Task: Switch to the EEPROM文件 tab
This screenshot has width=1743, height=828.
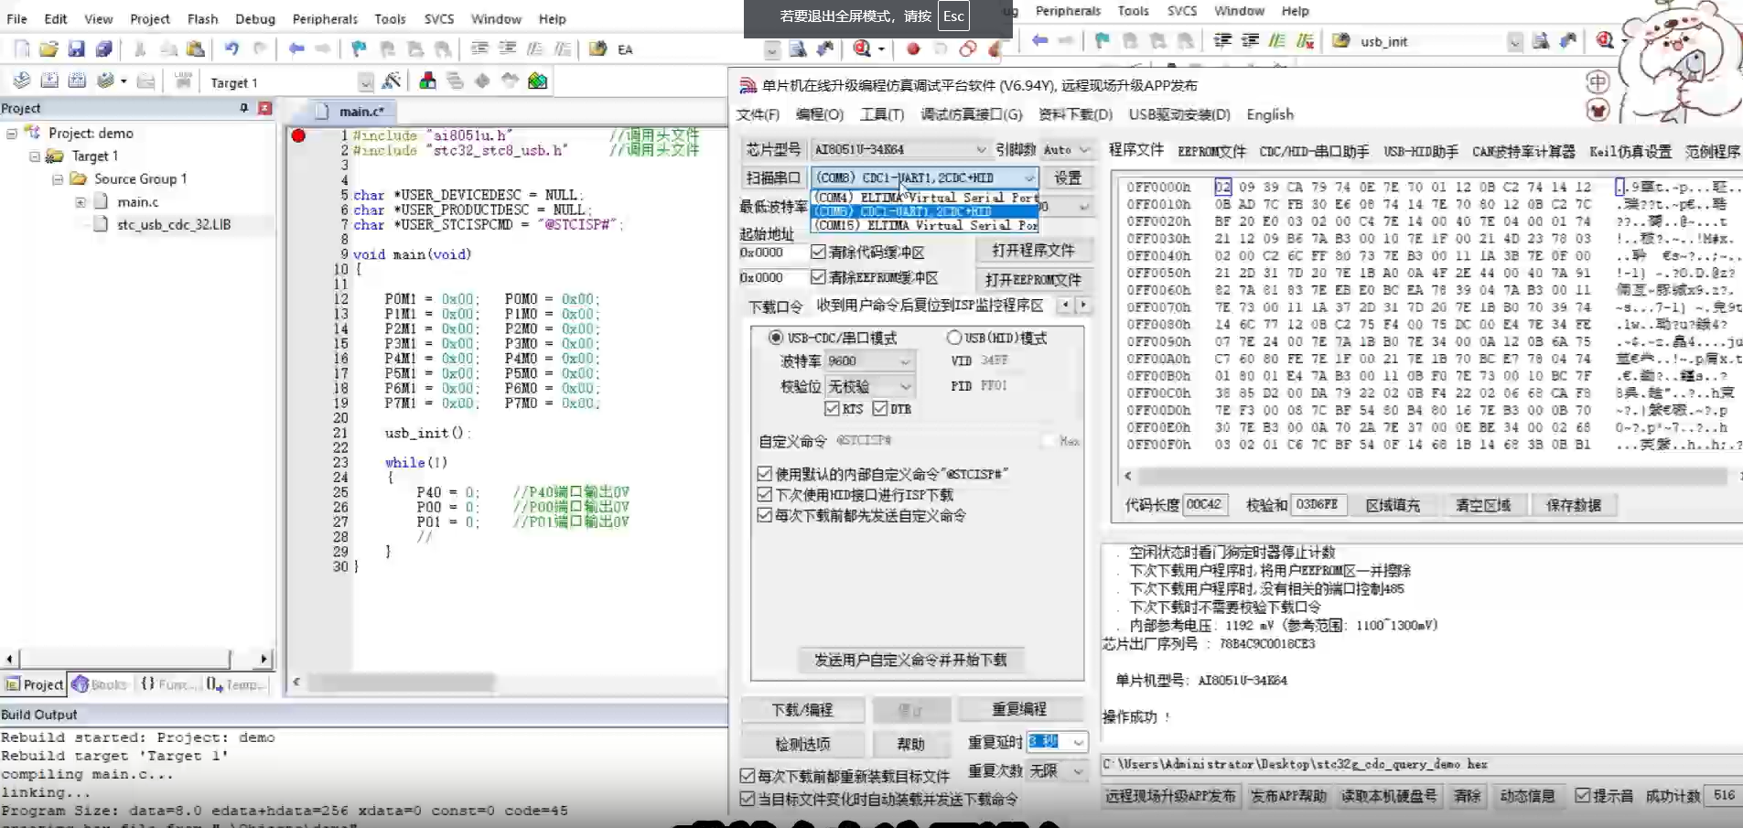Action: coord(1211,151)
